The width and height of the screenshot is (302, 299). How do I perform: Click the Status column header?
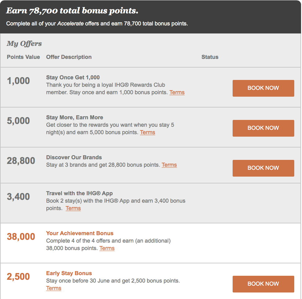click(210, 57)
